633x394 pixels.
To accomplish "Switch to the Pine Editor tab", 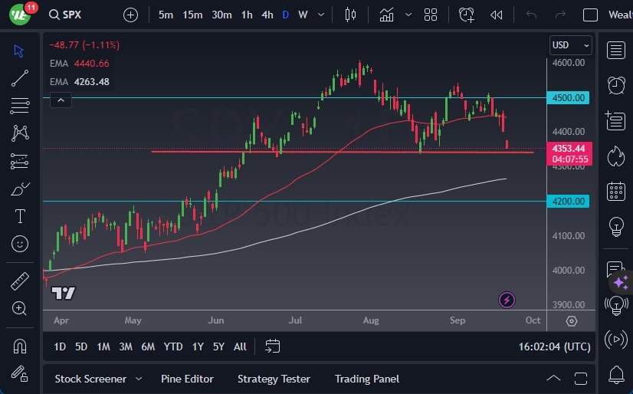I will (x=187, y=379).
